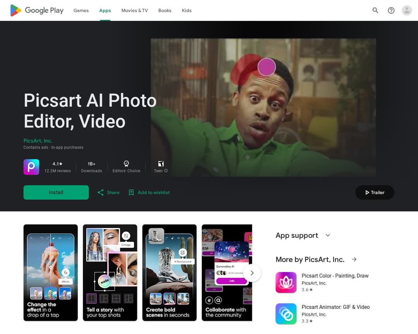Open the help center question mark icon

point(391,10)
